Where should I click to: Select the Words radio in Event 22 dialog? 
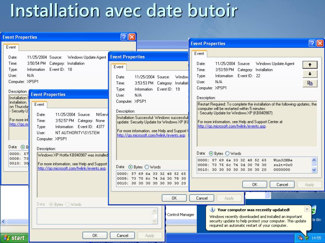(x=227, y=153)
